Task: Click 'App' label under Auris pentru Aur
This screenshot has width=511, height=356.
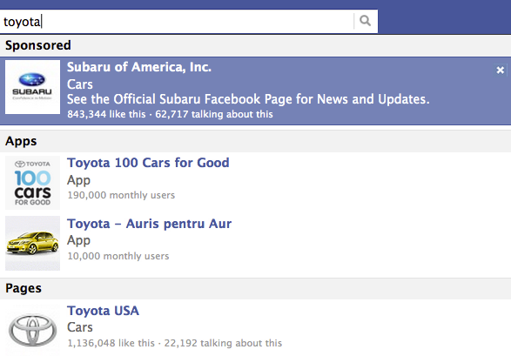Action: coord(78,241)
